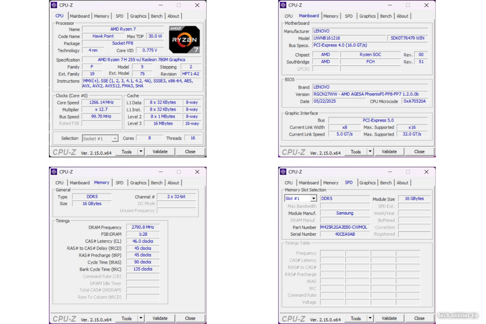
Task: Click the CPU-Z title bar icon in the SPD window
Action: pos(283,172)
